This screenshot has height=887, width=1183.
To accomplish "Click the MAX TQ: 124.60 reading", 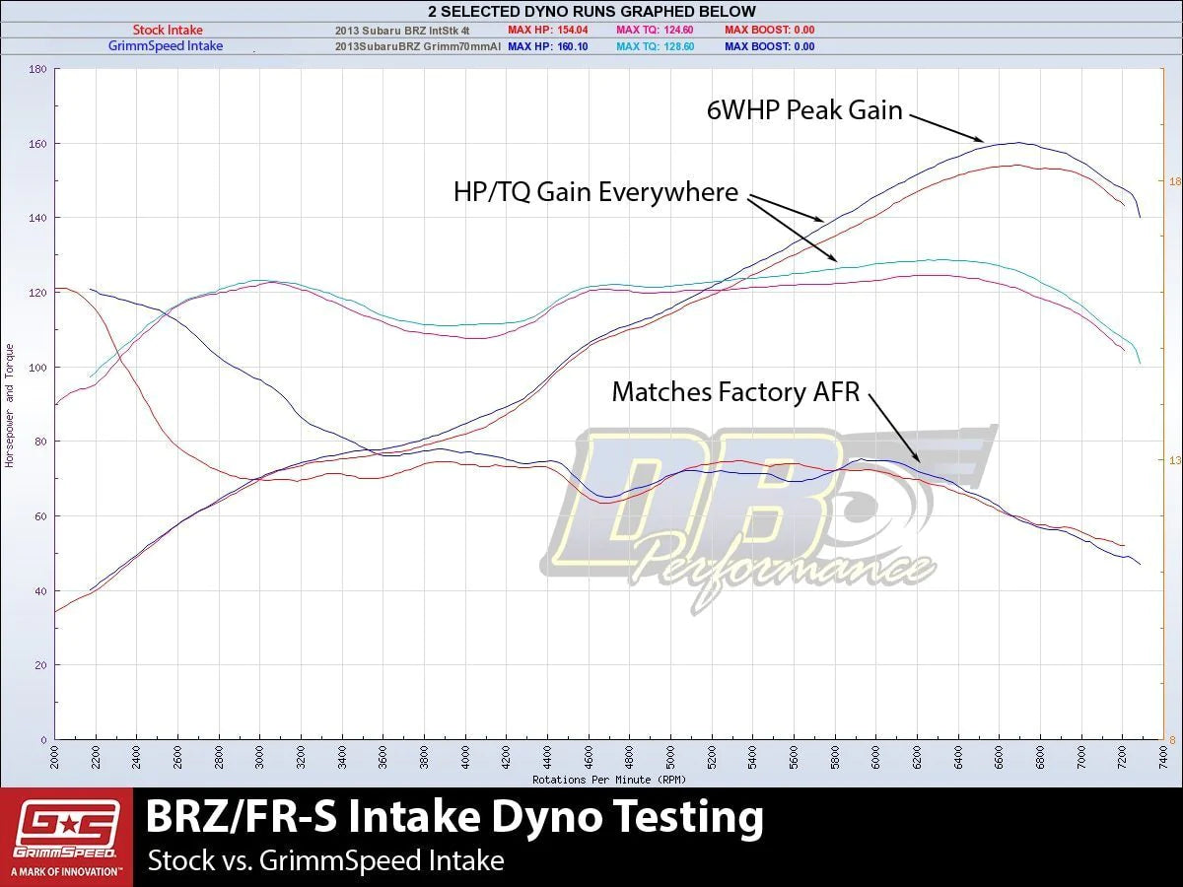I will [655, 31].
